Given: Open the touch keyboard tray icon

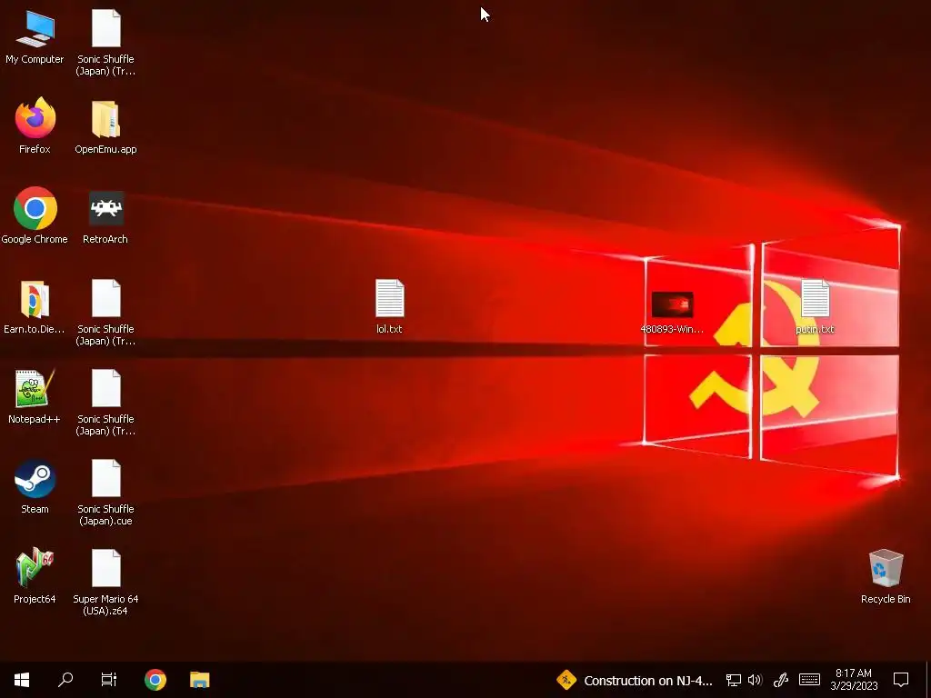Looking at the screenshot, I should click(x=809, y=680).
